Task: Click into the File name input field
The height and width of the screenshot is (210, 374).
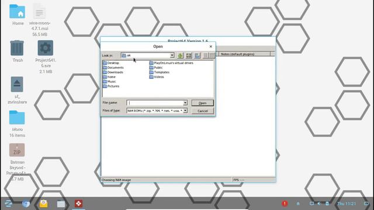Action: coord(155,103)
